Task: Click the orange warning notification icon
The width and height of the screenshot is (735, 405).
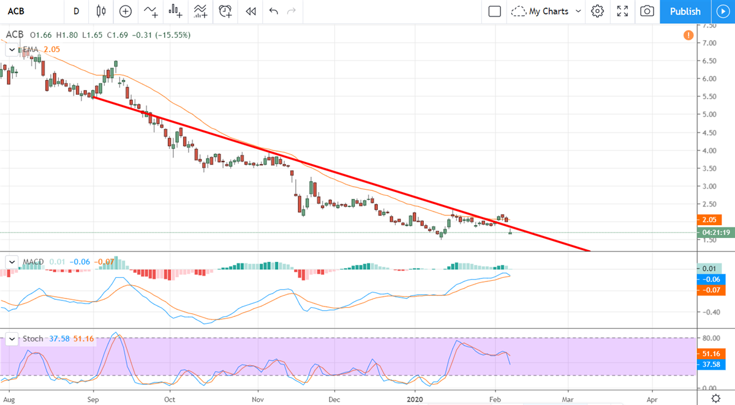Action: pos(688,35)
